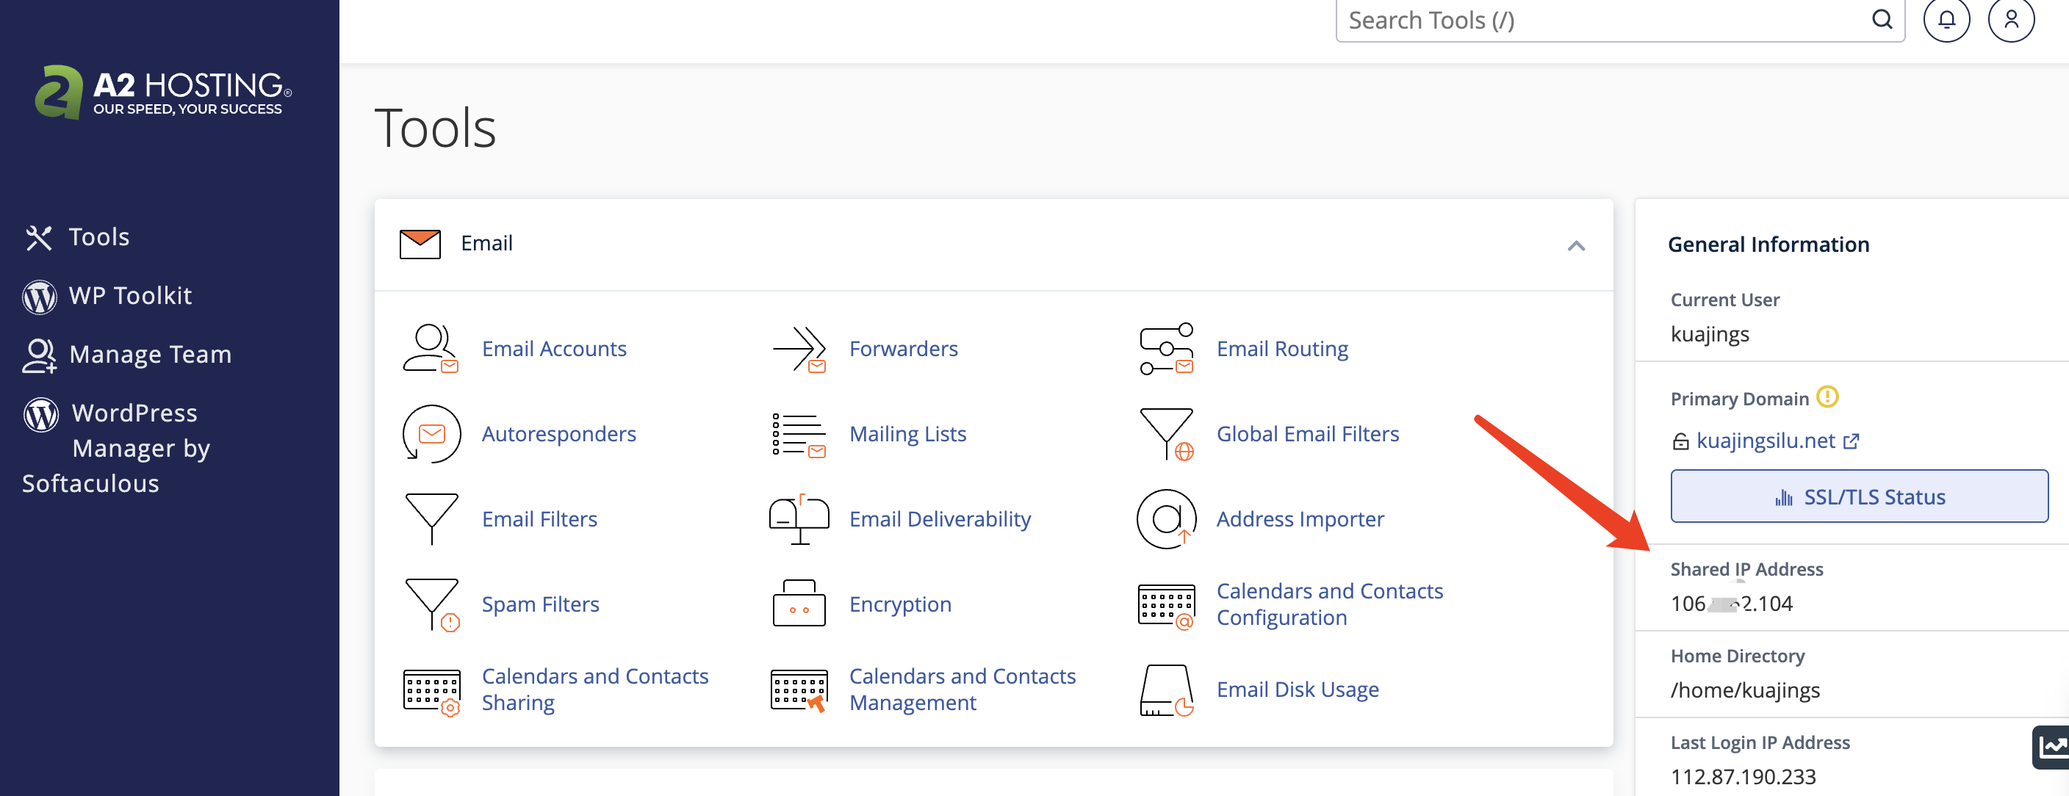Open the Autoresponders link
The image size is (2069, 796).
click(559, 435)
